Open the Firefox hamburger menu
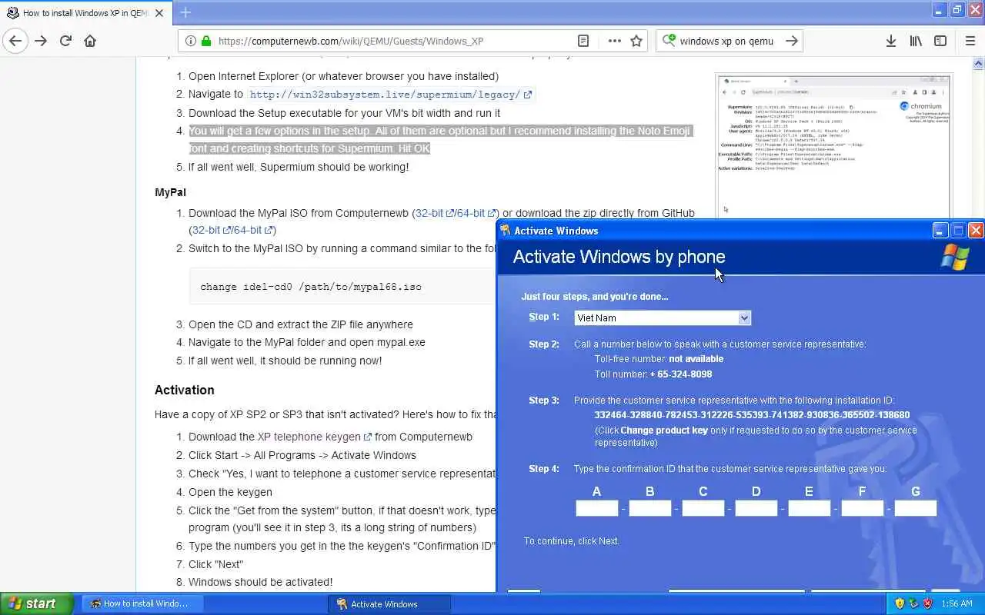Screen dimensions: 985x615 coord(970,41)
